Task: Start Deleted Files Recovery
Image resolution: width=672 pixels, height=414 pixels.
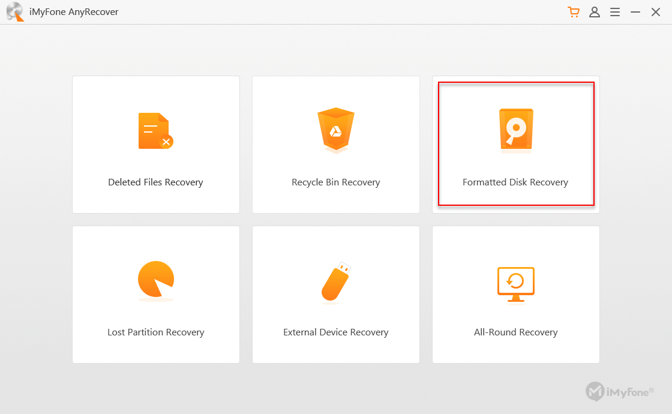Action: (x=155, y=144)
